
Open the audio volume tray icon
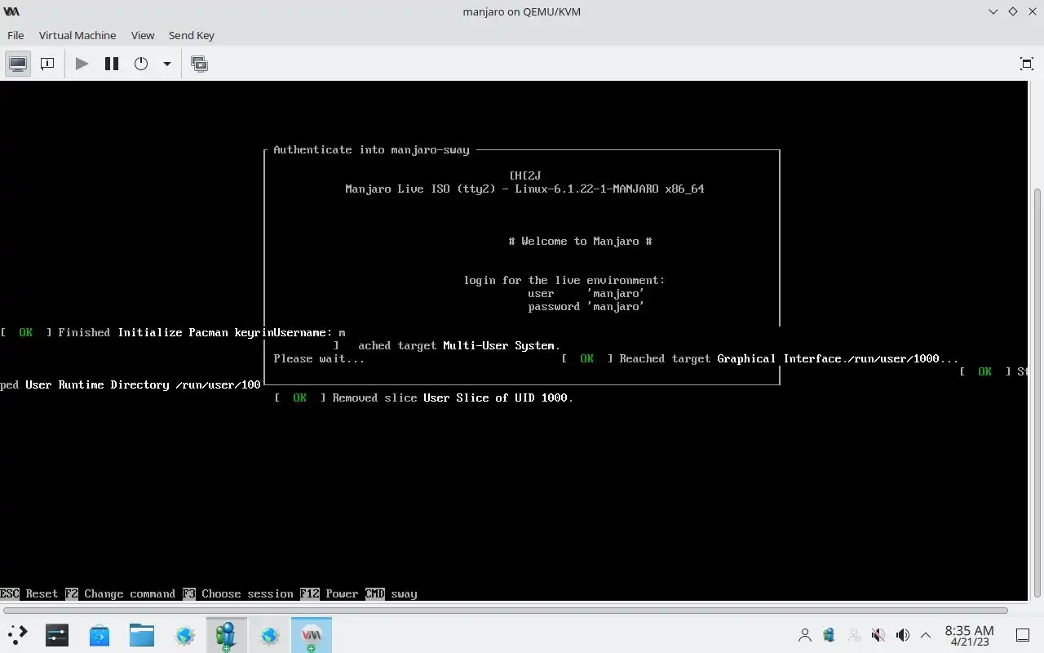903,634
